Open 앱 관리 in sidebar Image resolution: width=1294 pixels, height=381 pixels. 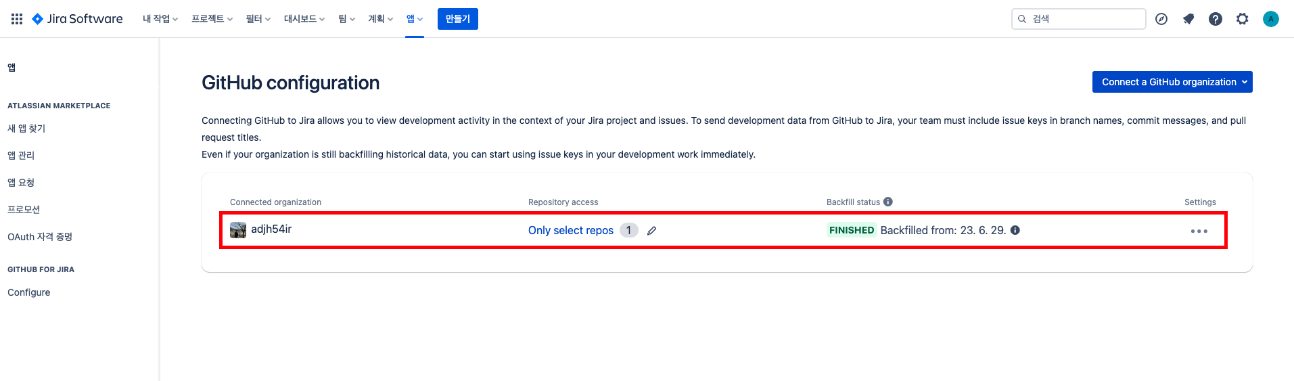(21, 156)
